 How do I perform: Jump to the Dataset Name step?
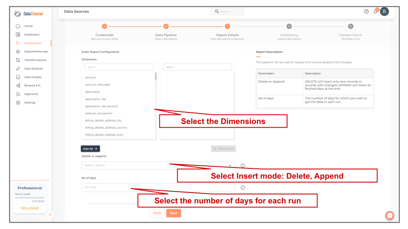(x=351, y=26)
